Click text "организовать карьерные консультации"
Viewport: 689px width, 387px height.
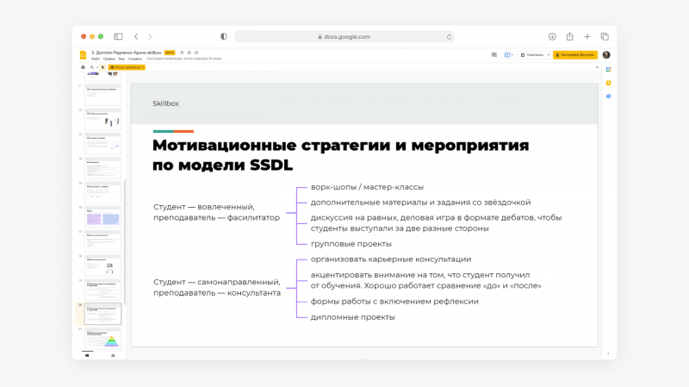coord(391,259)
